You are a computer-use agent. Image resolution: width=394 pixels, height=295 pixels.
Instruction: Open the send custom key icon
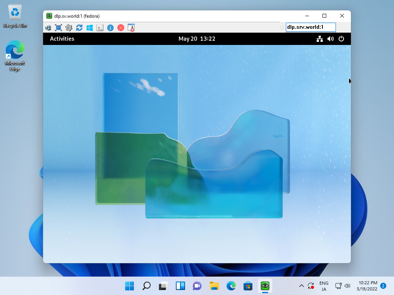pyautogui.click(x=100, y=28)
